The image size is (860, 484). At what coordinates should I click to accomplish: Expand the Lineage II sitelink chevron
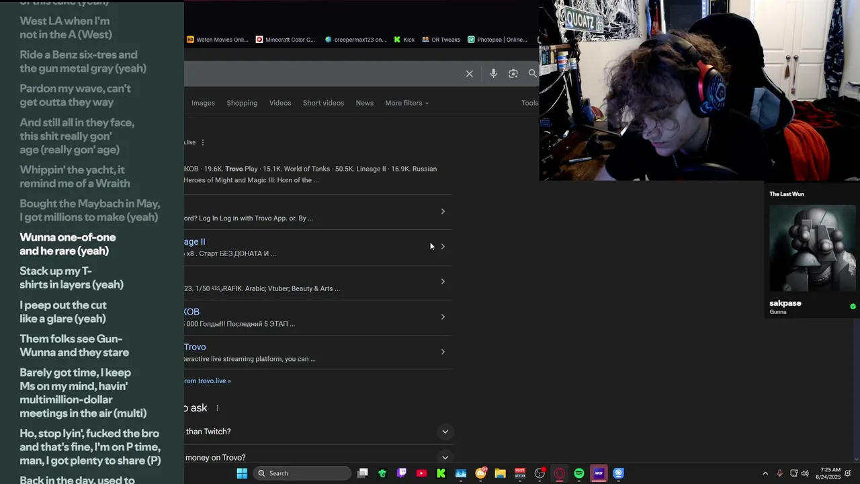tap(443, 247)
